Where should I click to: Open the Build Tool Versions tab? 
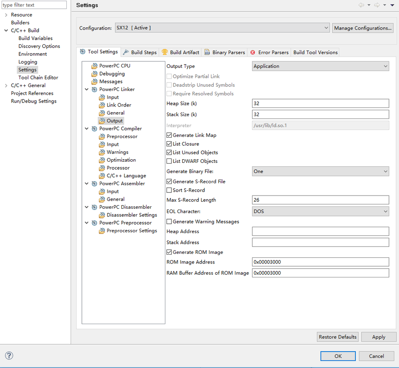(x=315, y=52)
